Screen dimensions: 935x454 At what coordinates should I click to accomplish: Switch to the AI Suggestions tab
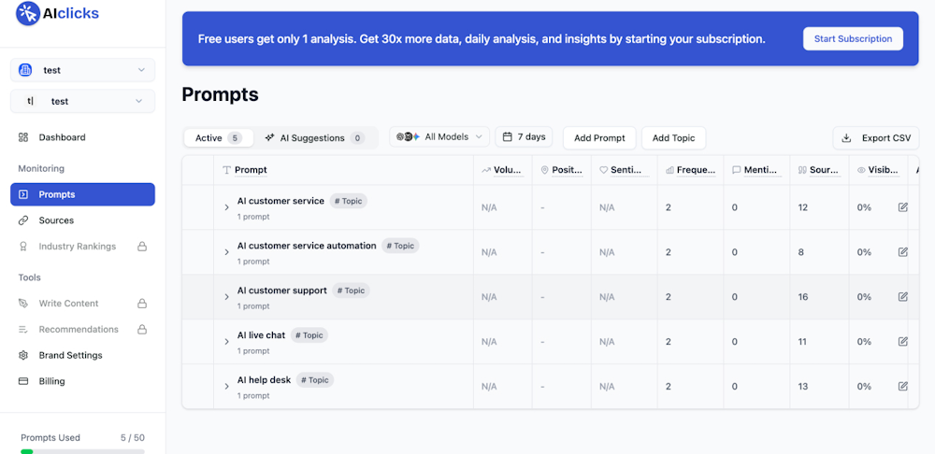[313, 138]
